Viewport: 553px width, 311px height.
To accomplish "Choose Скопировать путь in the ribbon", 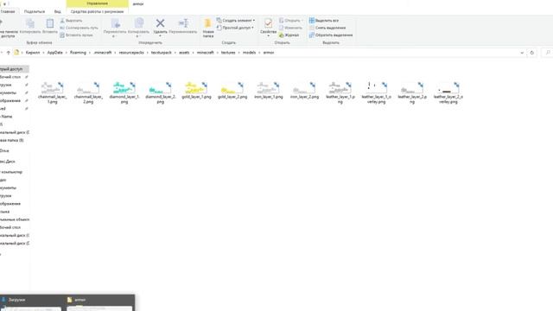I will 79,28.
